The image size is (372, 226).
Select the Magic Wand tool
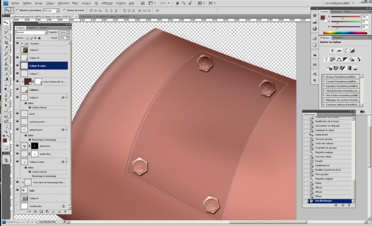click(6, 38)
